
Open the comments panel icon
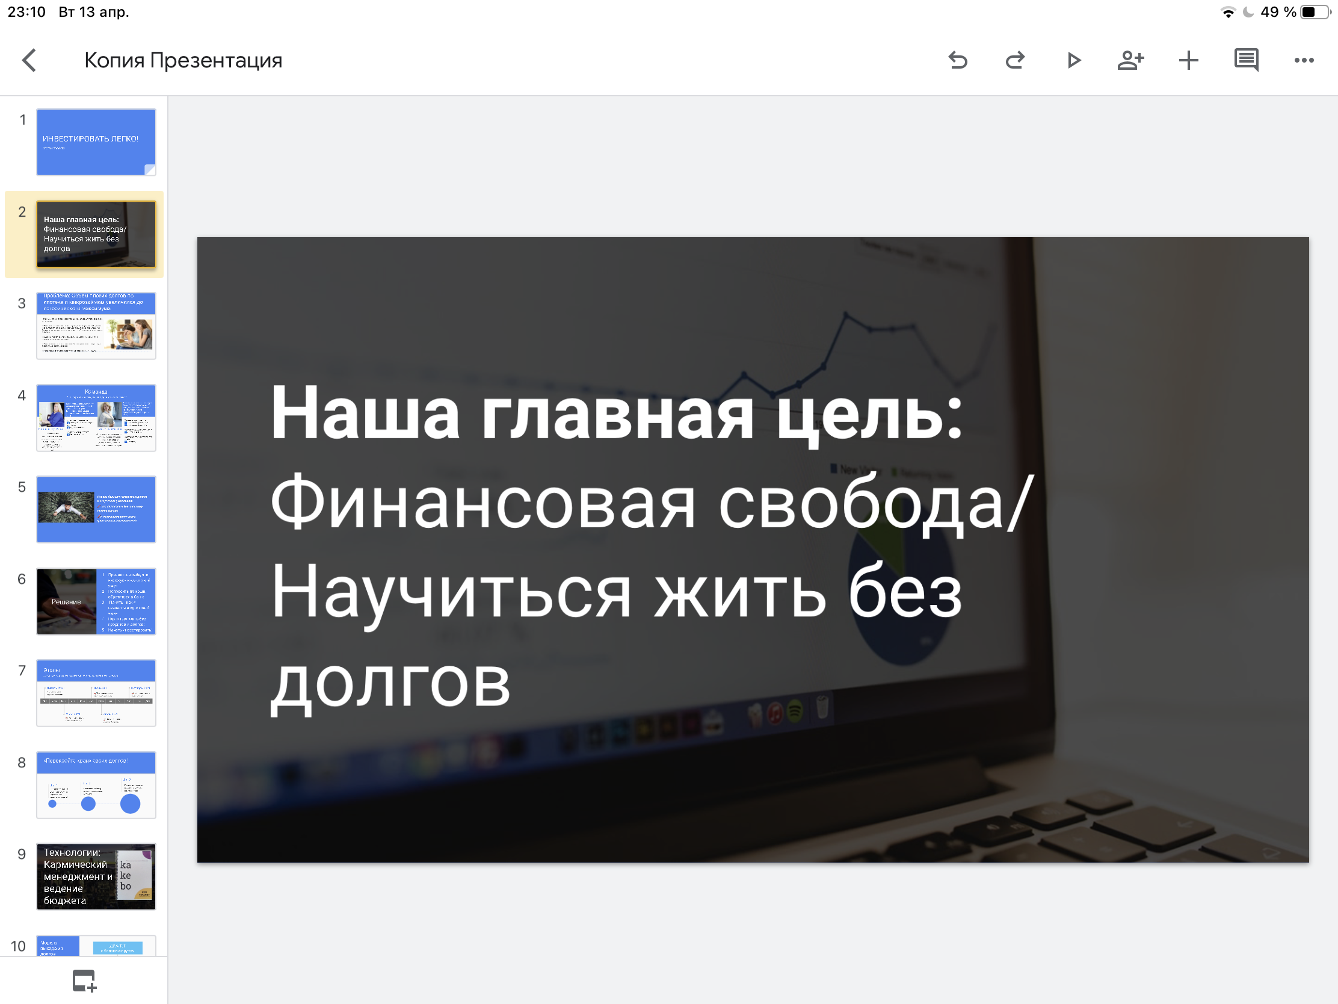pos(1246,61)
